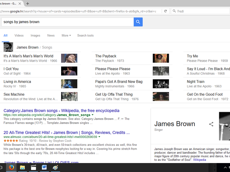Image resolution: width=230 pixels, height=172 pixels.
Task: Select the All results tab
Action: pyautogui.click(x=5, y=35)
